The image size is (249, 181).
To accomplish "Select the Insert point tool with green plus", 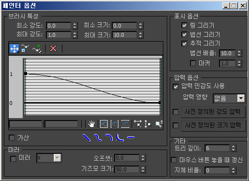I will click(x=37, y=48).
